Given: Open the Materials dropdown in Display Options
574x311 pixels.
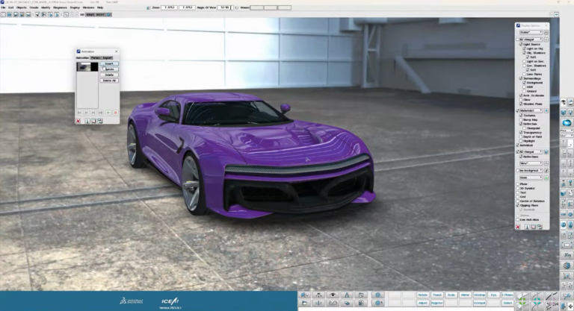Looking at the screenshot, I should 531,110.
